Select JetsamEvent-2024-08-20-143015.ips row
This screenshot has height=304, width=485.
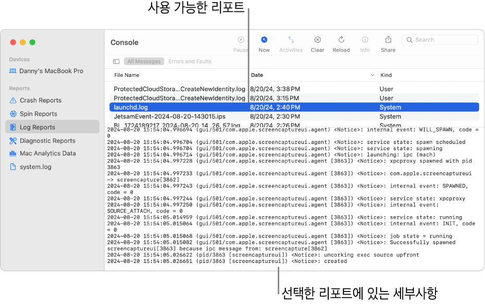[294, 116]
